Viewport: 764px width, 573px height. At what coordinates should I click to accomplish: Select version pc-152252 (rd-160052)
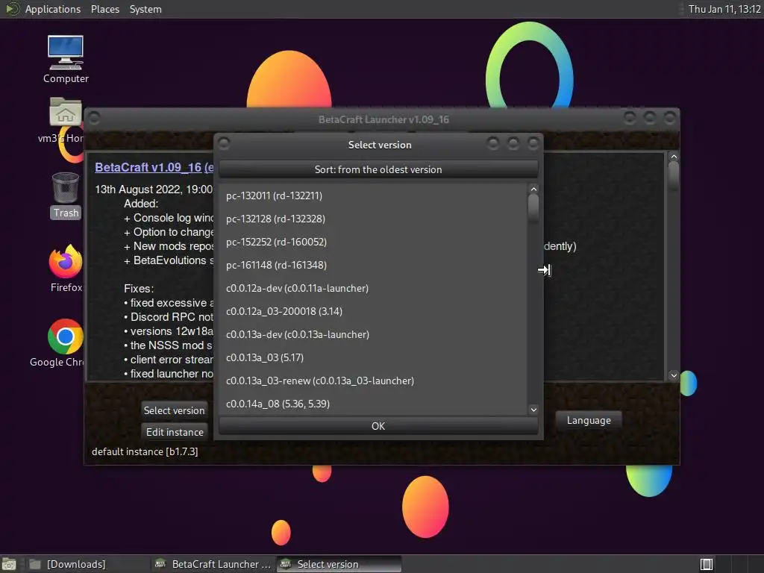coord(373,242)
